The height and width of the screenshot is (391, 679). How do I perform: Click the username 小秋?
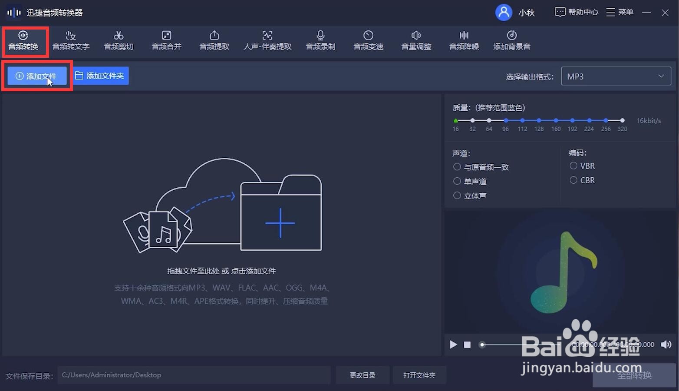[527, 13]
